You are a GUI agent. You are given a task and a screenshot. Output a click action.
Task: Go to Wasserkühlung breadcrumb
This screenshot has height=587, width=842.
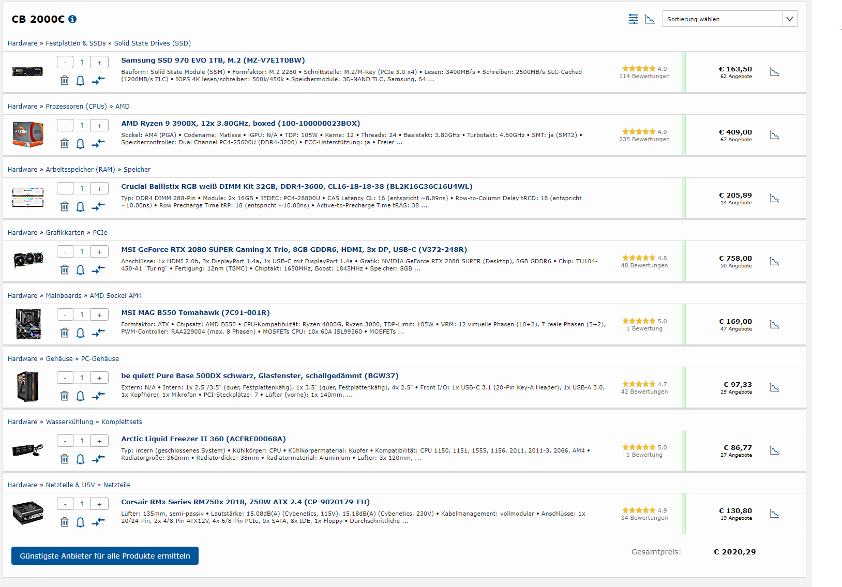coord(69,422)
